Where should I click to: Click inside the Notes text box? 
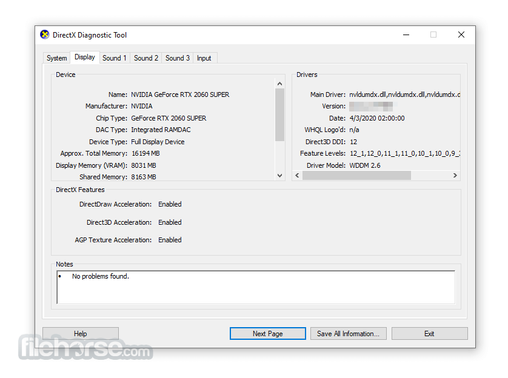256,287
